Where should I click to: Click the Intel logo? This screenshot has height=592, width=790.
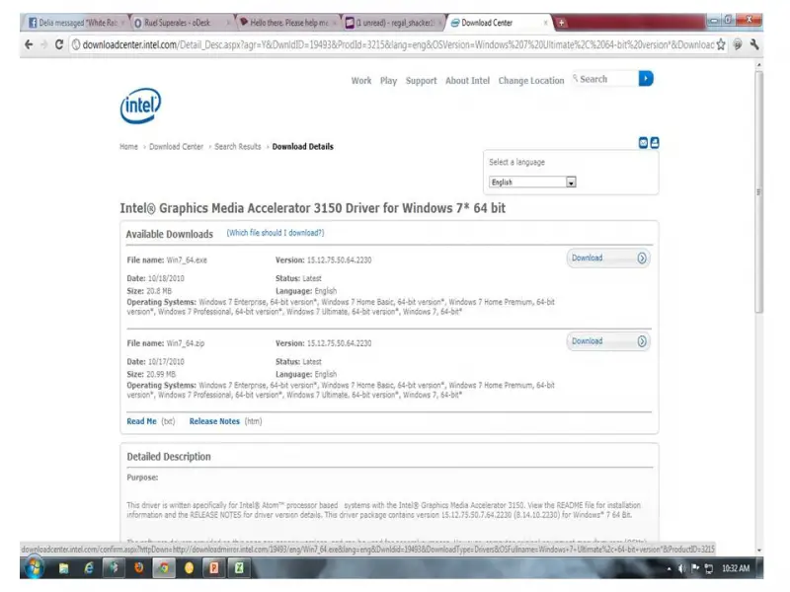coord(140,106)
